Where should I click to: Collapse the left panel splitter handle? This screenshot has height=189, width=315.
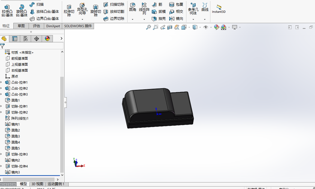pos(65,102)
